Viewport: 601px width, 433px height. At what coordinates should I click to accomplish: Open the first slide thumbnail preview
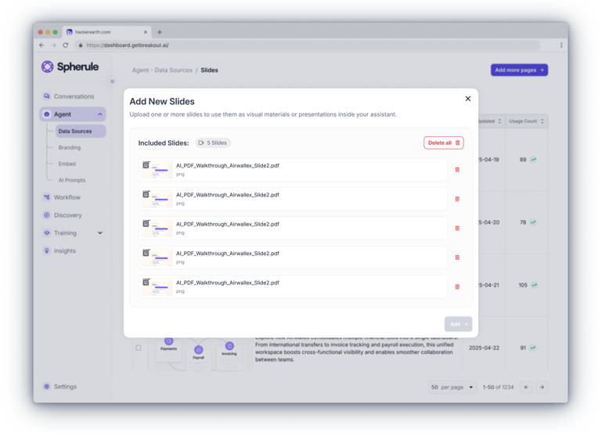pyautogui.click(x=157, y=169)
